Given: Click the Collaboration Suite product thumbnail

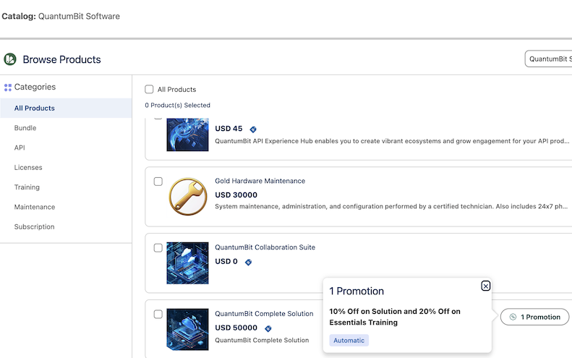Looking at the screenshot, I should tap(187, 263).
